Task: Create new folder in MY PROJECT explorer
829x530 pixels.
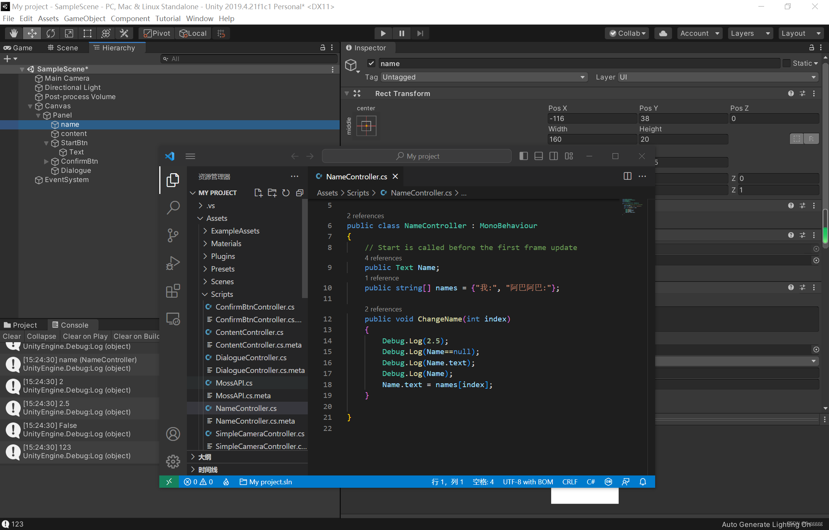Action: coord(272,193)
